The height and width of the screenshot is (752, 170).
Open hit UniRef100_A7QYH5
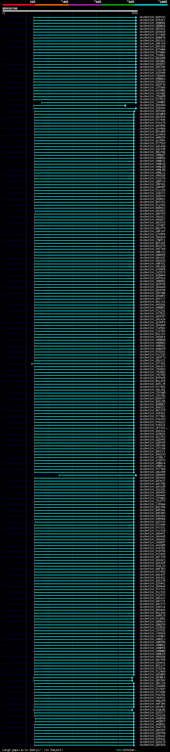pos(152,73)
